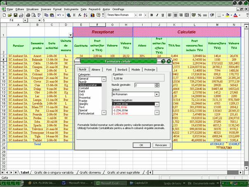The width and height of the screenshot is (249, 187).
Task: Switch to the Bordură tab
Action: click(x=122, y=69)
